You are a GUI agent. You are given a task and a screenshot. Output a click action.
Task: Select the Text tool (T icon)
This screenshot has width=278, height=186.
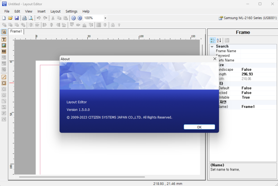click(4, 39)
